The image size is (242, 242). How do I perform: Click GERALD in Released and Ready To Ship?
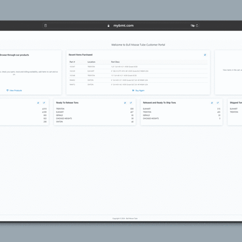click(x=146, y=115)
